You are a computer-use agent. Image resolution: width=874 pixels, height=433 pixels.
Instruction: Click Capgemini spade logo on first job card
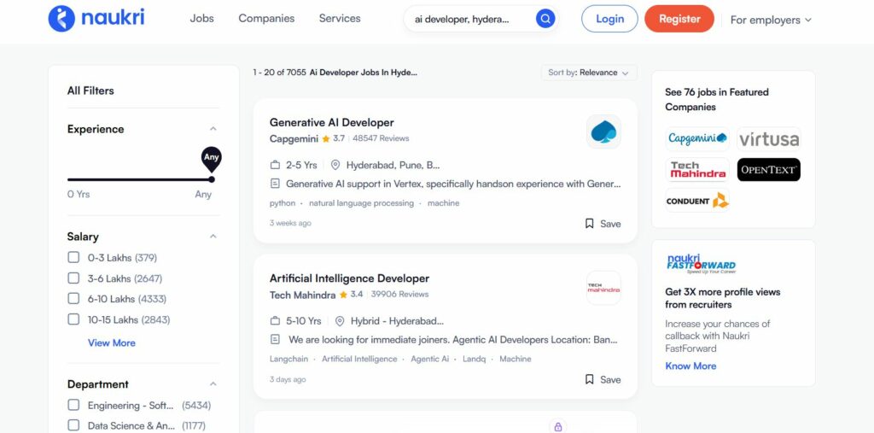(x=603, y=132)
